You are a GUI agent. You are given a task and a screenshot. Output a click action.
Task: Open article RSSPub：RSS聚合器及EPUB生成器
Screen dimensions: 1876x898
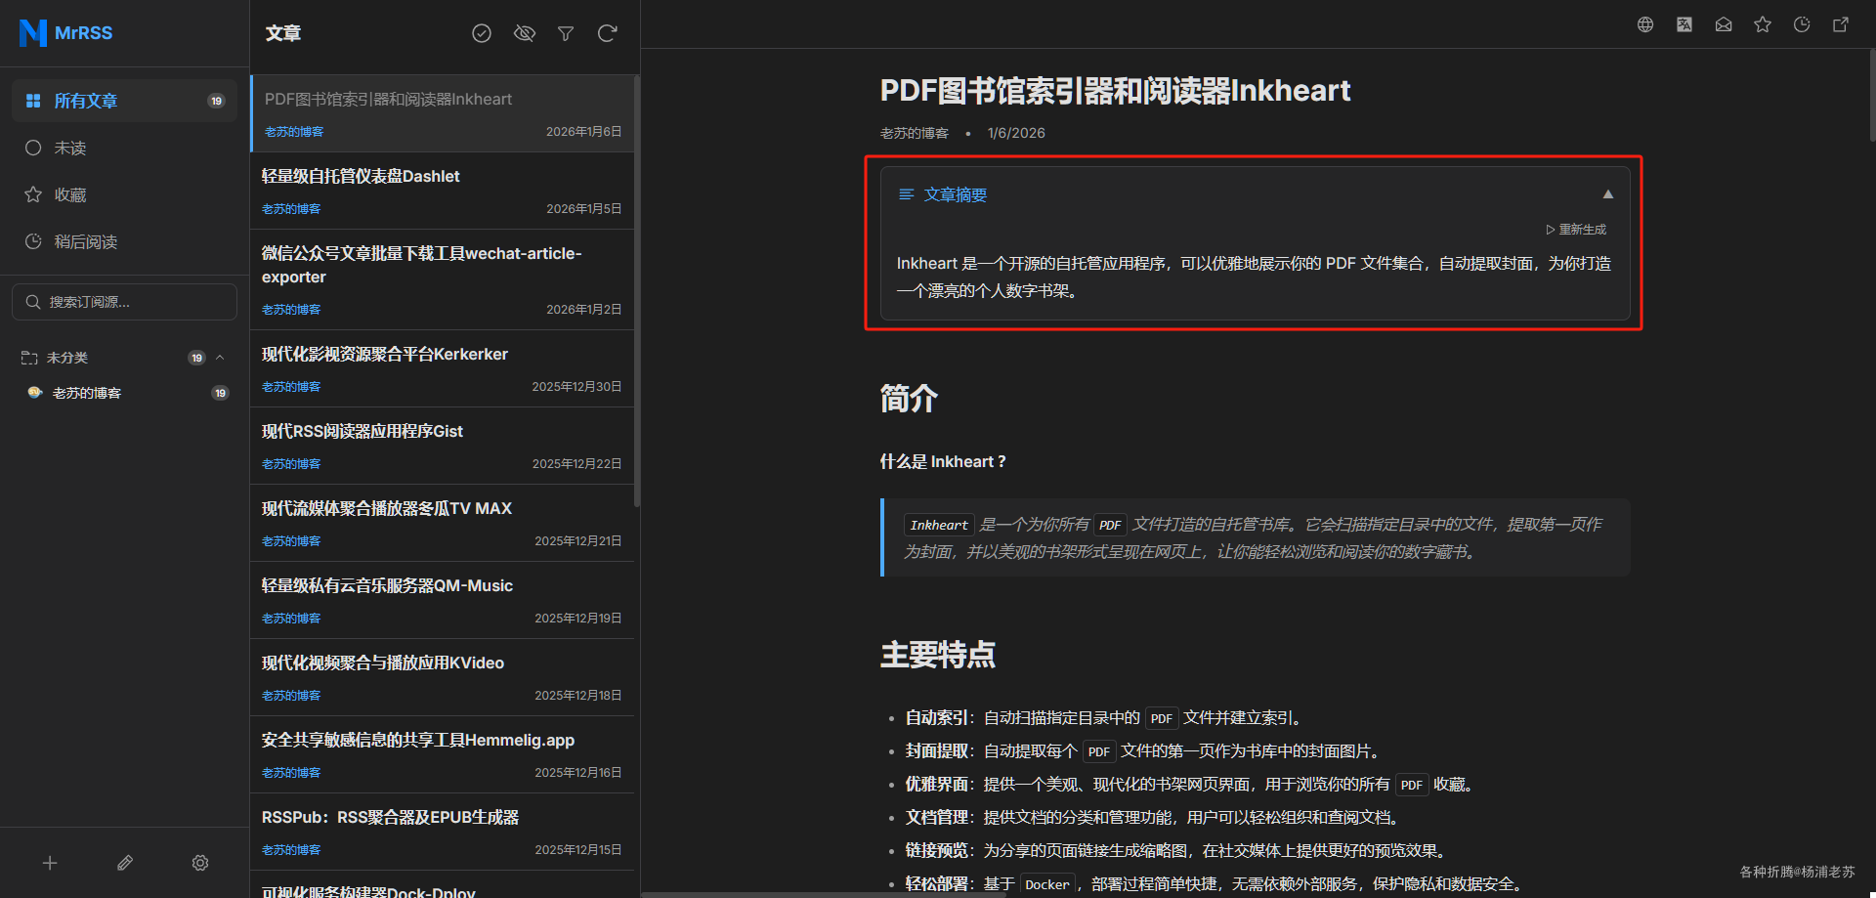click(442, 832)
